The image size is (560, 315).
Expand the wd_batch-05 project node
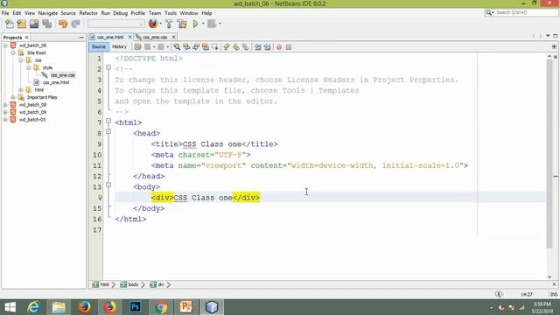click(5, 120)
